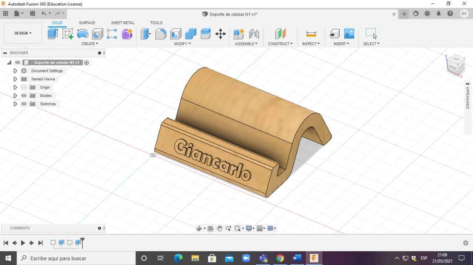Click the New Component icon
The image size is (473, 265).
[x=239, y=34]
